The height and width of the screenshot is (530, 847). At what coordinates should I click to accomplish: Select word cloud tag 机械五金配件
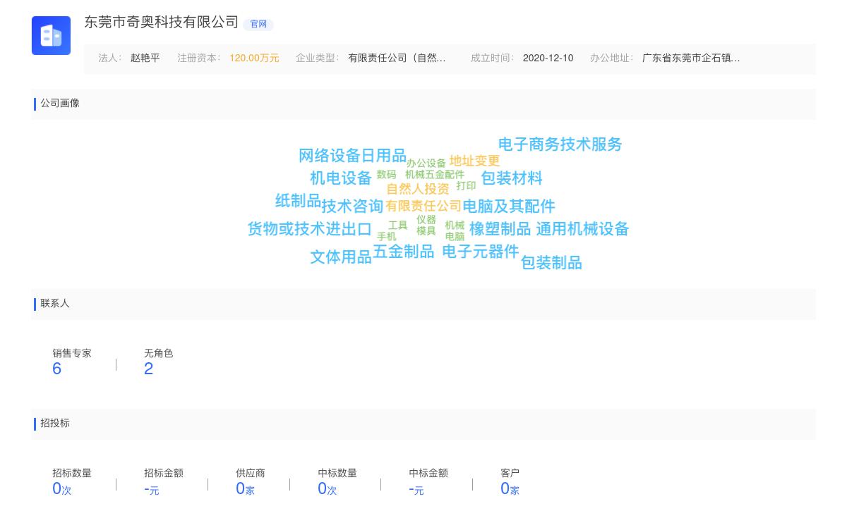(435, 175)
